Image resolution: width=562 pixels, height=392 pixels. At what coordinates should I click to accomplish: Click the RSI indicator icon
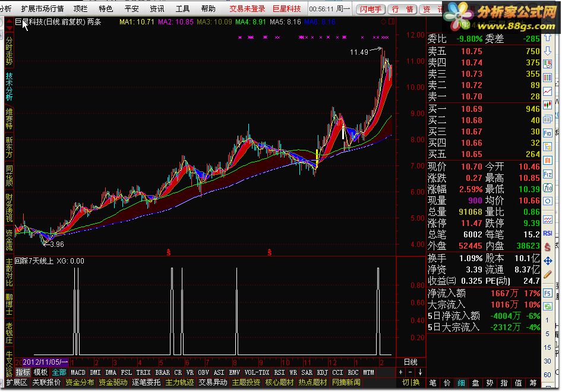[x=547, y=233]
